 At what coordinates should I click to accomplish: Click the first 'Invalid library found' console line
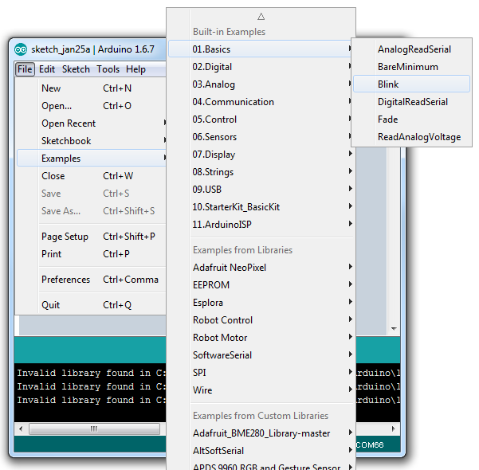pos(92,373)
